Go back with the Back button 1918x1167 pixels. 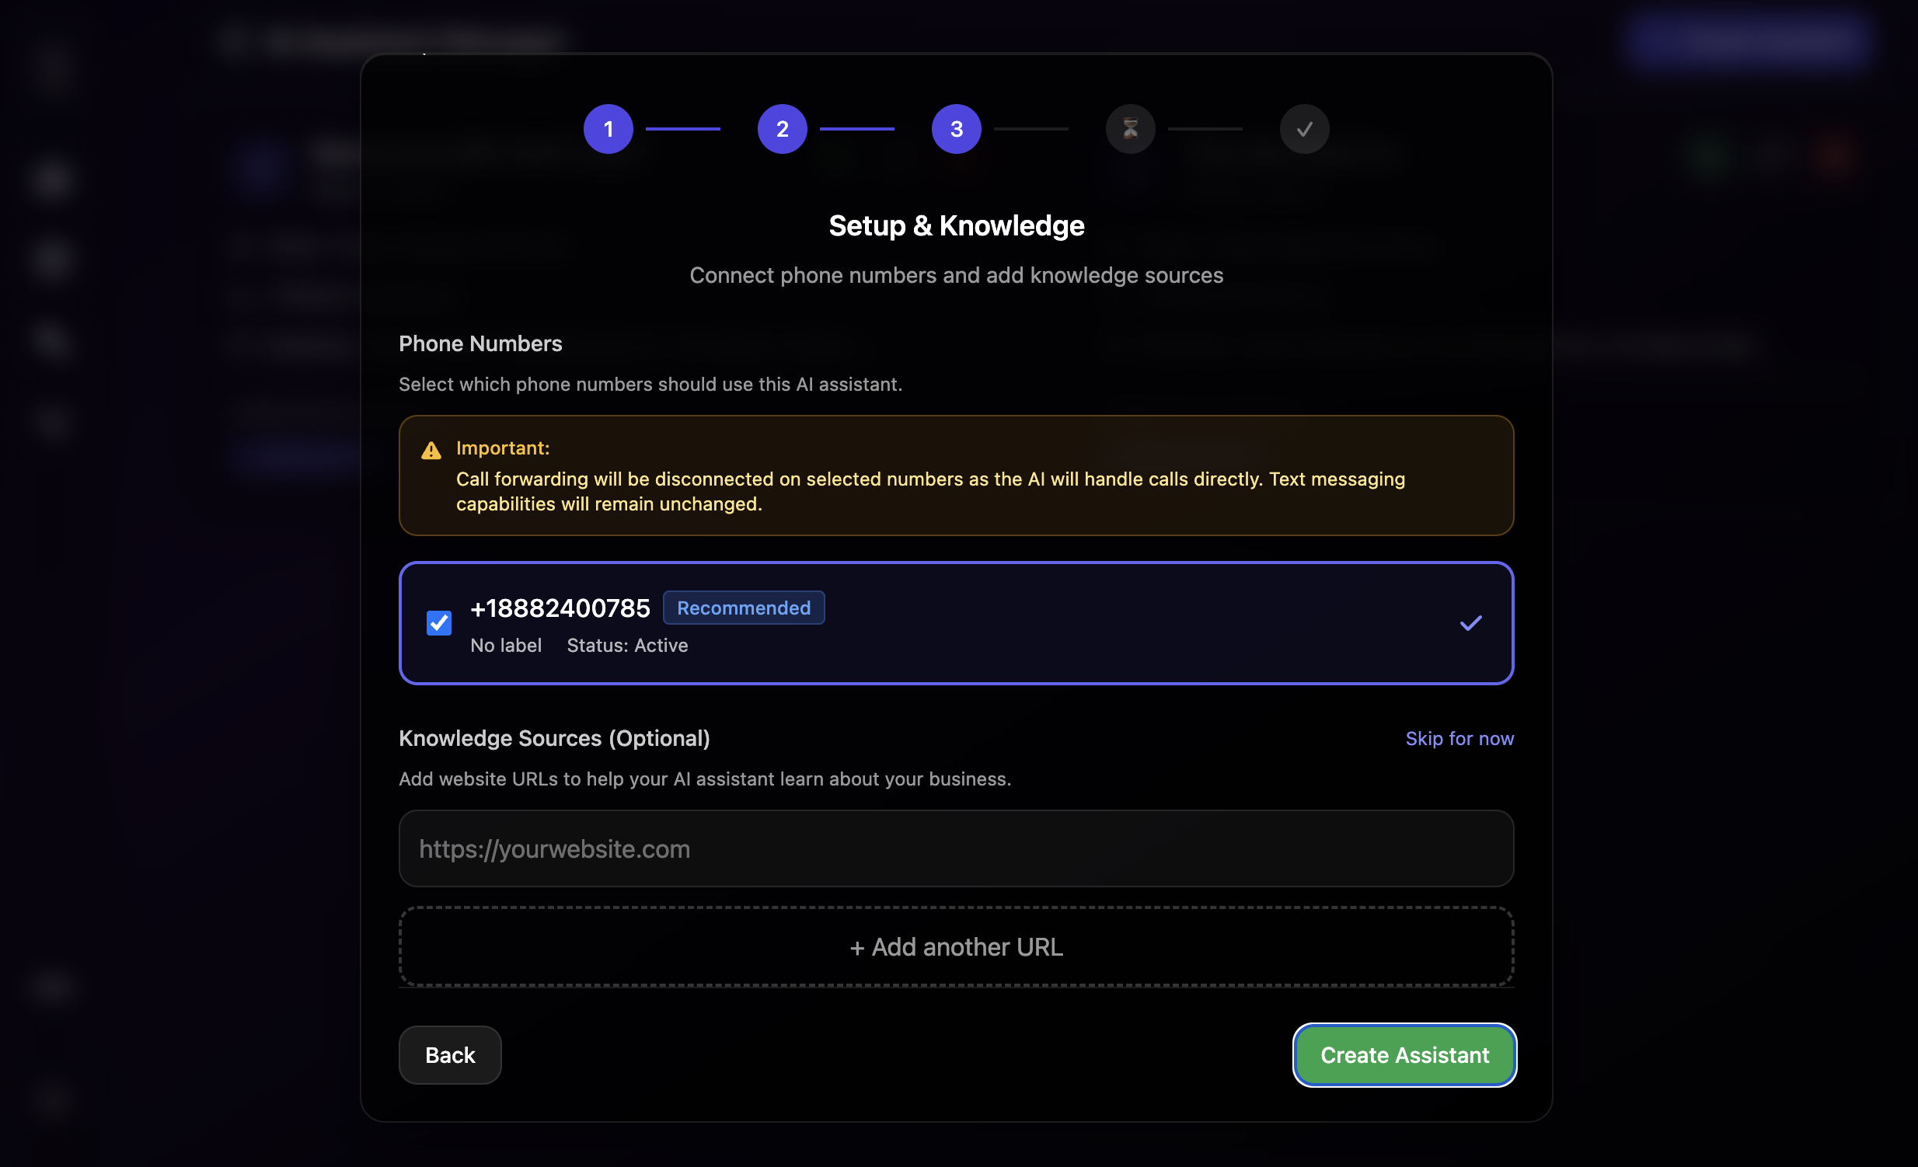point(450,1055)
